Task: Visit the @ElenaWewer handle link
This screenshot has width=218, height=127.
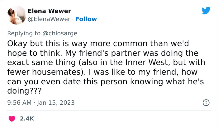Action: pyautogui.click(x=49, y=19)
